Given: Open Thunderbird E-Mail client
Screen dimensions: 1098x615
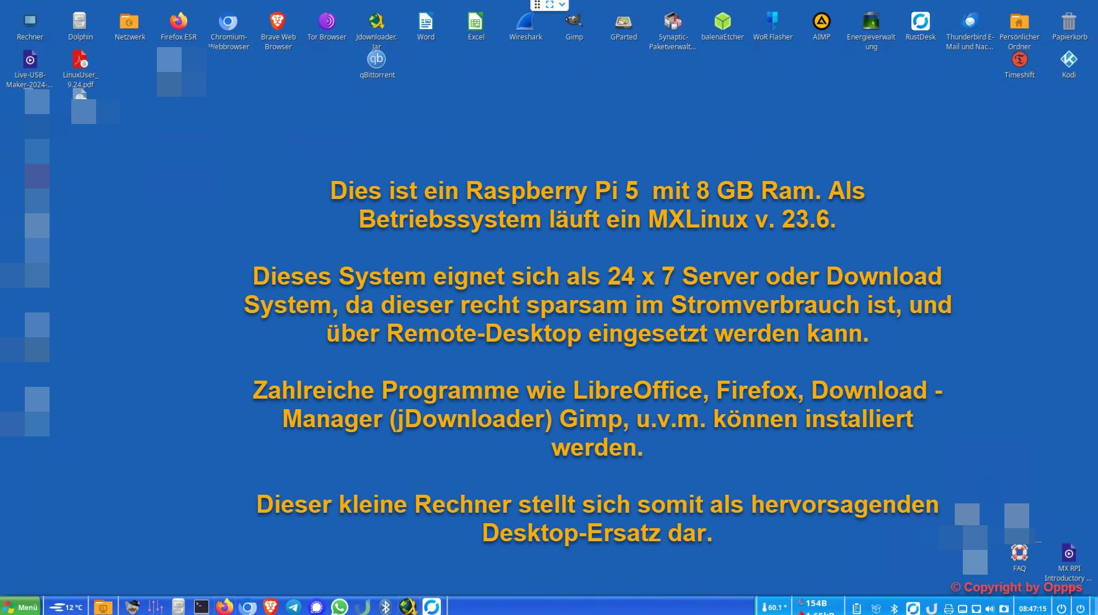Looking at the screenshot, I should [969, 20].
